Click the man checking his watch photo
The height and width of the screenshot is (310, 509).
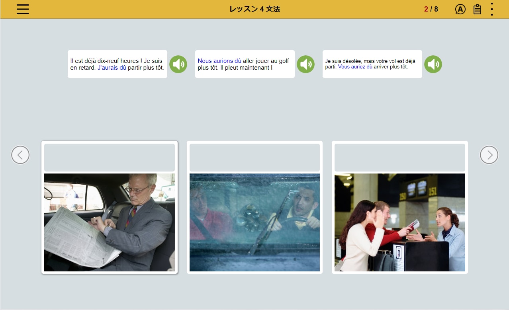point(110,222)
